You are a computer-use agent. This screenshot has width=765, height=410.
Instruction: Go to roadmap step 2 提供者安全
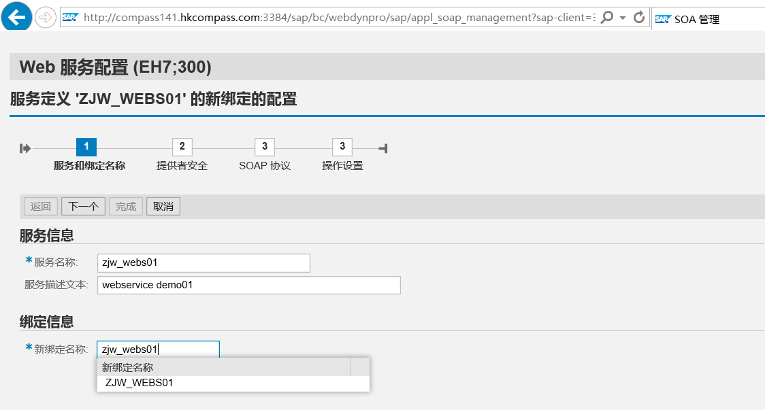tap(182, 147)
